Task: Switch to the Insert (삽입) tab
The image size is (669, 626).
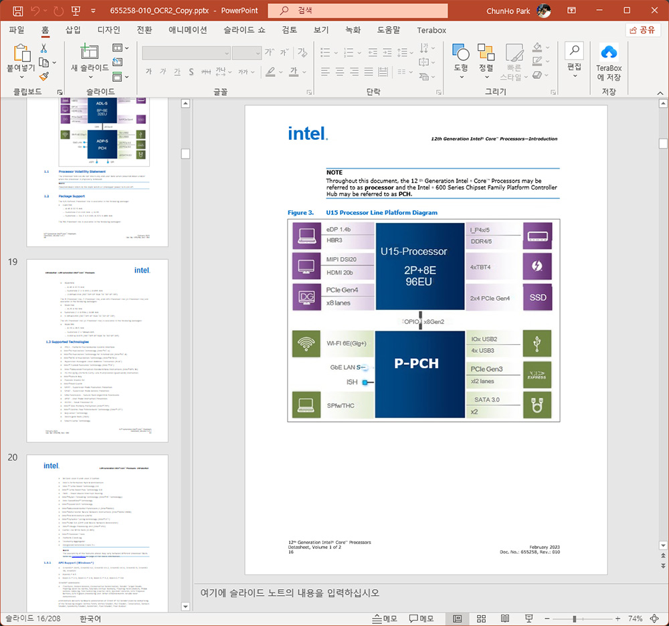Action: click(73, 30)
